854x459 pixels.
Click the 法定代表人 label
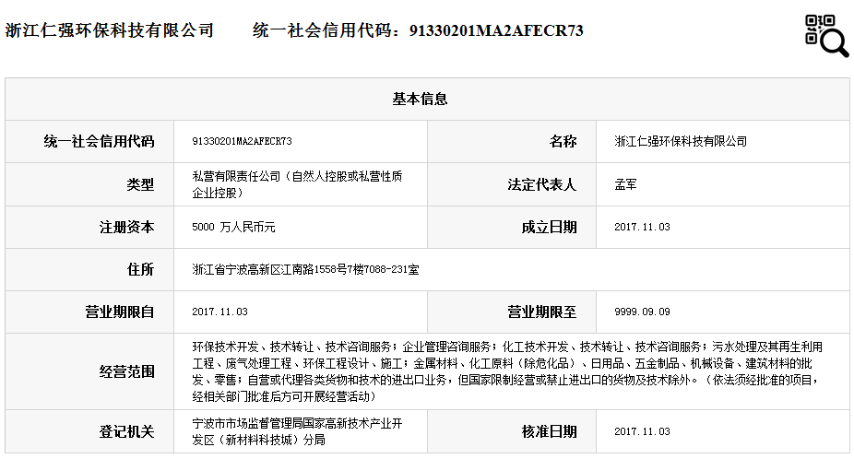(x=542, y=184)
